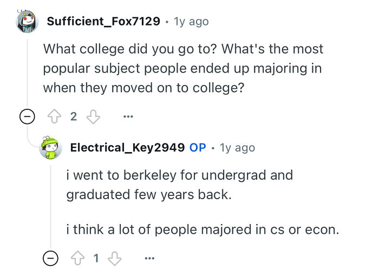Upvote Electrical_Key2949's reply
Viewport: 379px width, 269px height.
click(78, 259)
